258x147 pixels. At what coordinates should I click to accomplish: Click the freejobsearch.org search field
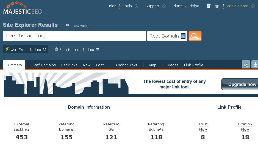coord(74,36)
